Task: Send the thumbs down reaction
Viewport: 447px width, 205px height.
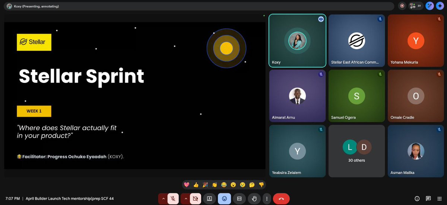Action: coord(261,185)
